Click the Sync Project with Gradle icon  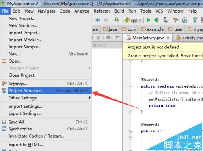click(195, 20)
